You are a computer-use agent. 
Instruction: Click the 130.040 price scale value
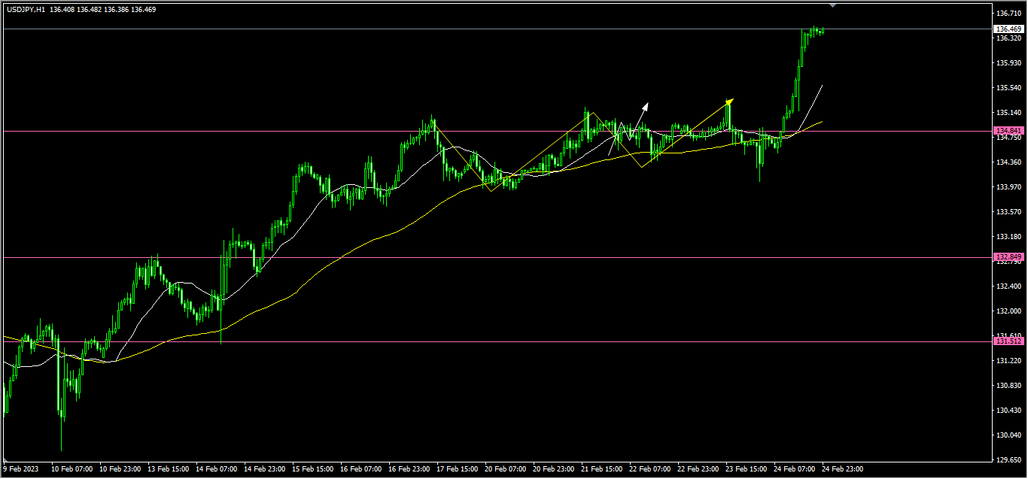point(1008,435)
